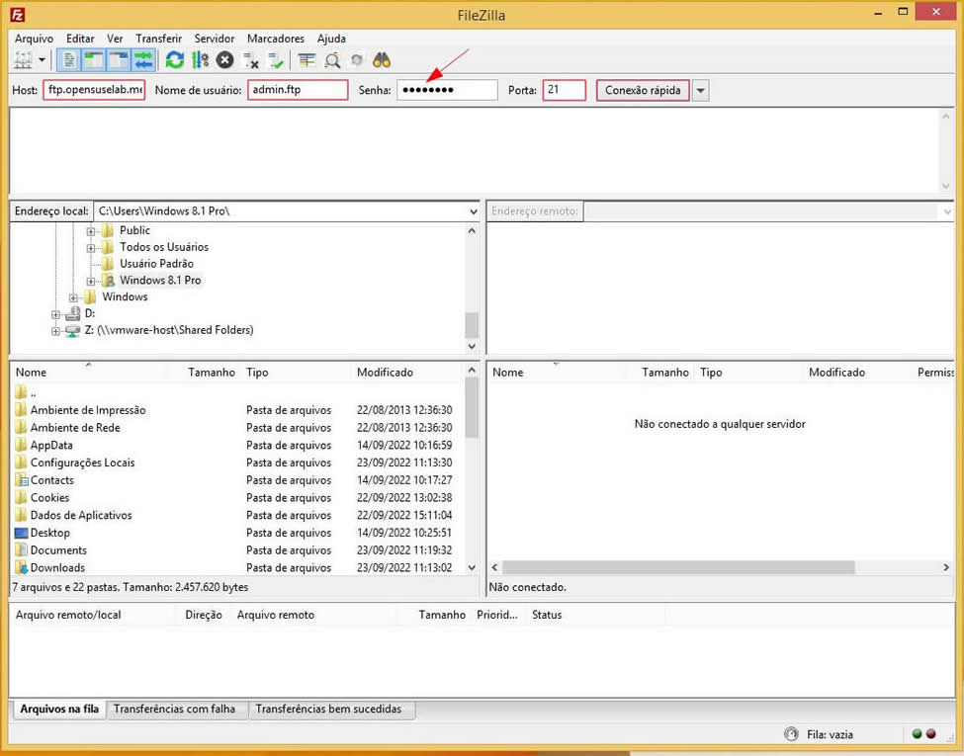The image size is (964, 756).
Task: Click the binoculars file search icon
Action: click(383, 60)
